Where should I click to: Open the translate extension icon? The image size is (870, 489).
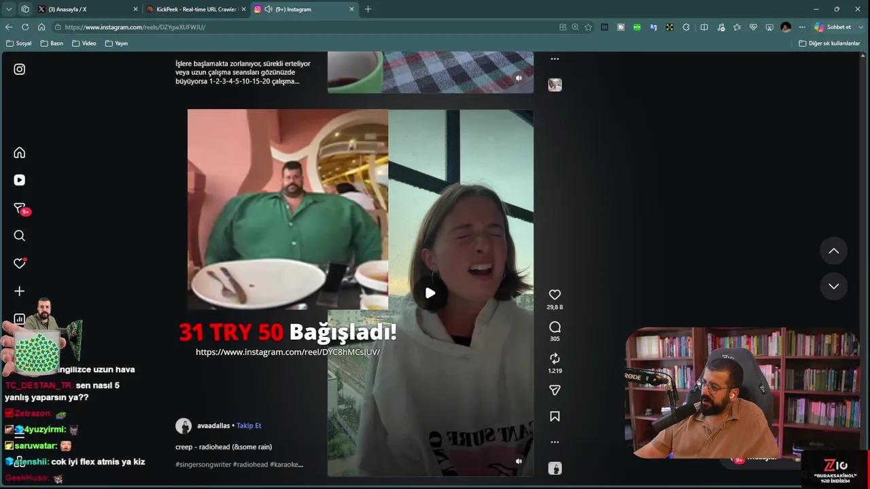coord(653,27)
